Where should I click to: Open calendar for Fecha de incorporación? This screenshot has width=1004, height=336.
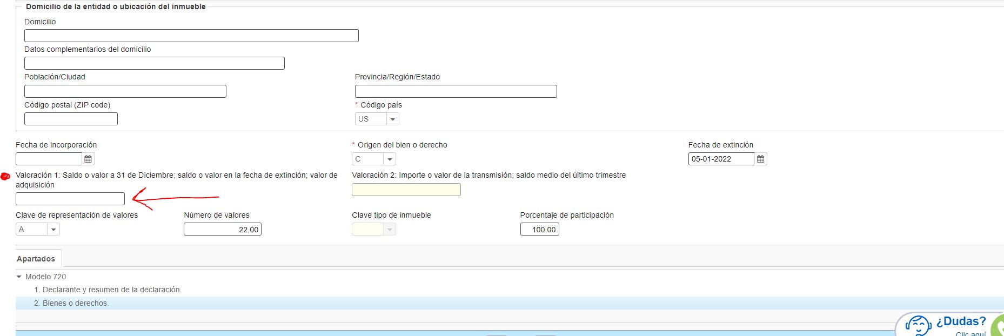(88, 159)
